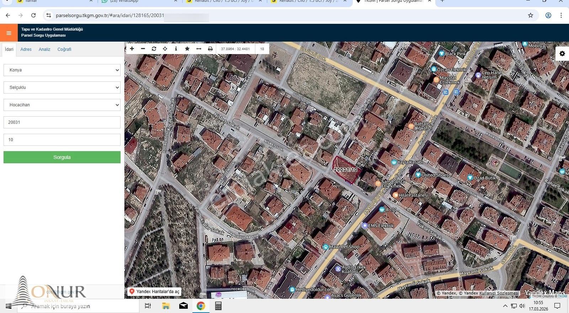Activate the locate crosshair tool

pos(165,49)
